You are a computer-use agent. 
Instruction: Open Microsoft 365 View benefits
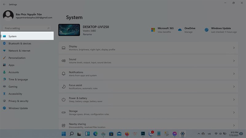coord(164,32)
